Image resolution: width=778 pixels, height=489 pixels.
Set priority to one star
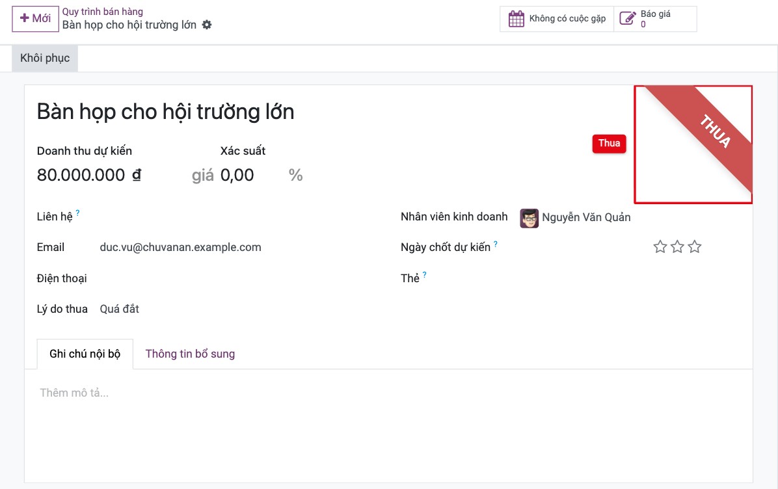660,246
